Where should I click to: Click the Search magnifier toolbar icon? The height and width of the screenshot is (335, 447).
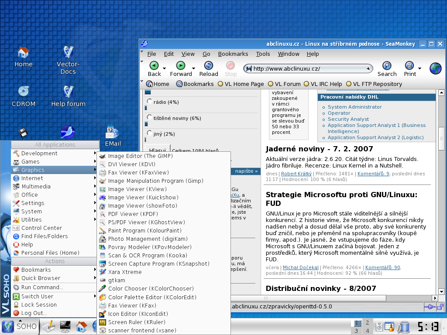(387, 65)
